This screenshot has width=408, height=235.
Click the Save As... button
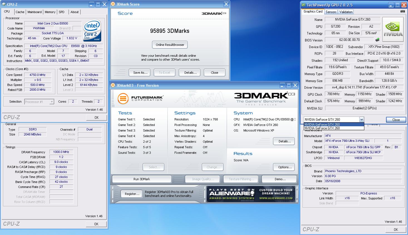tap(140, 73)
